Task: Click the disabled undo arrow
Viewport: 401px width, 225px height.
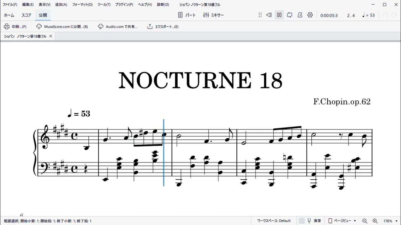Action: [385, 15]
